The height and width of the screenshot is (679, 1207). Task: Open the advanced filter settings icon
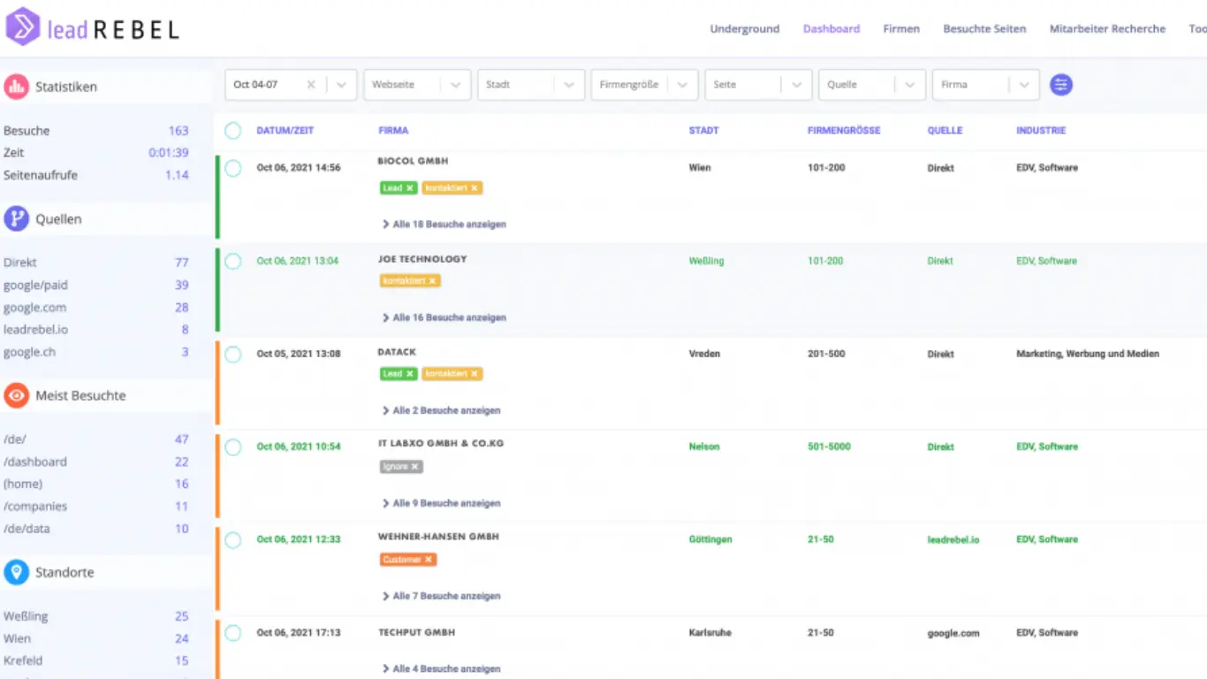tap(1060, 85)
